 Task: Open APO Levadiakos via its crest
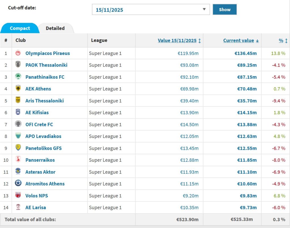(x=18, y=136)
